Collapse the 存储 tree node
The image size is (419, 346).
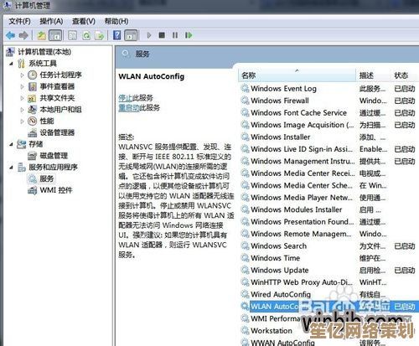[x=11, y=144]
